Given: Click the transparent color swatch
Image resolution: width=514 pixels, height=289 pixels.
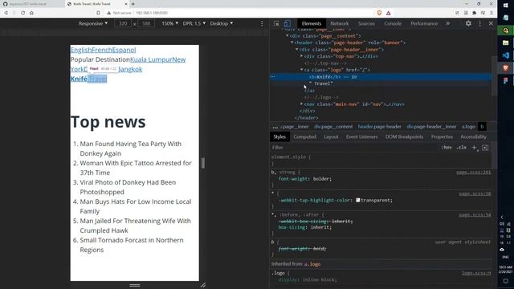Looking at the screenshot, I should [358, 200].
